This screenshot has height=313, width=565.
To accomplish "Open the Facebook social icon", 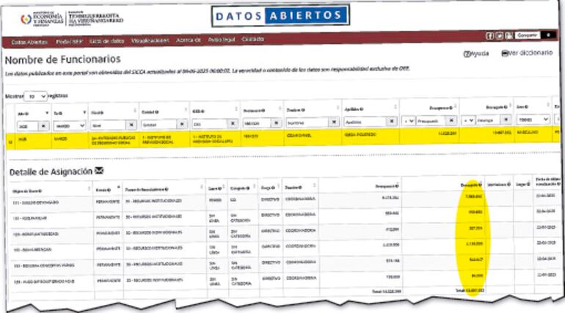I will (489, 35).
